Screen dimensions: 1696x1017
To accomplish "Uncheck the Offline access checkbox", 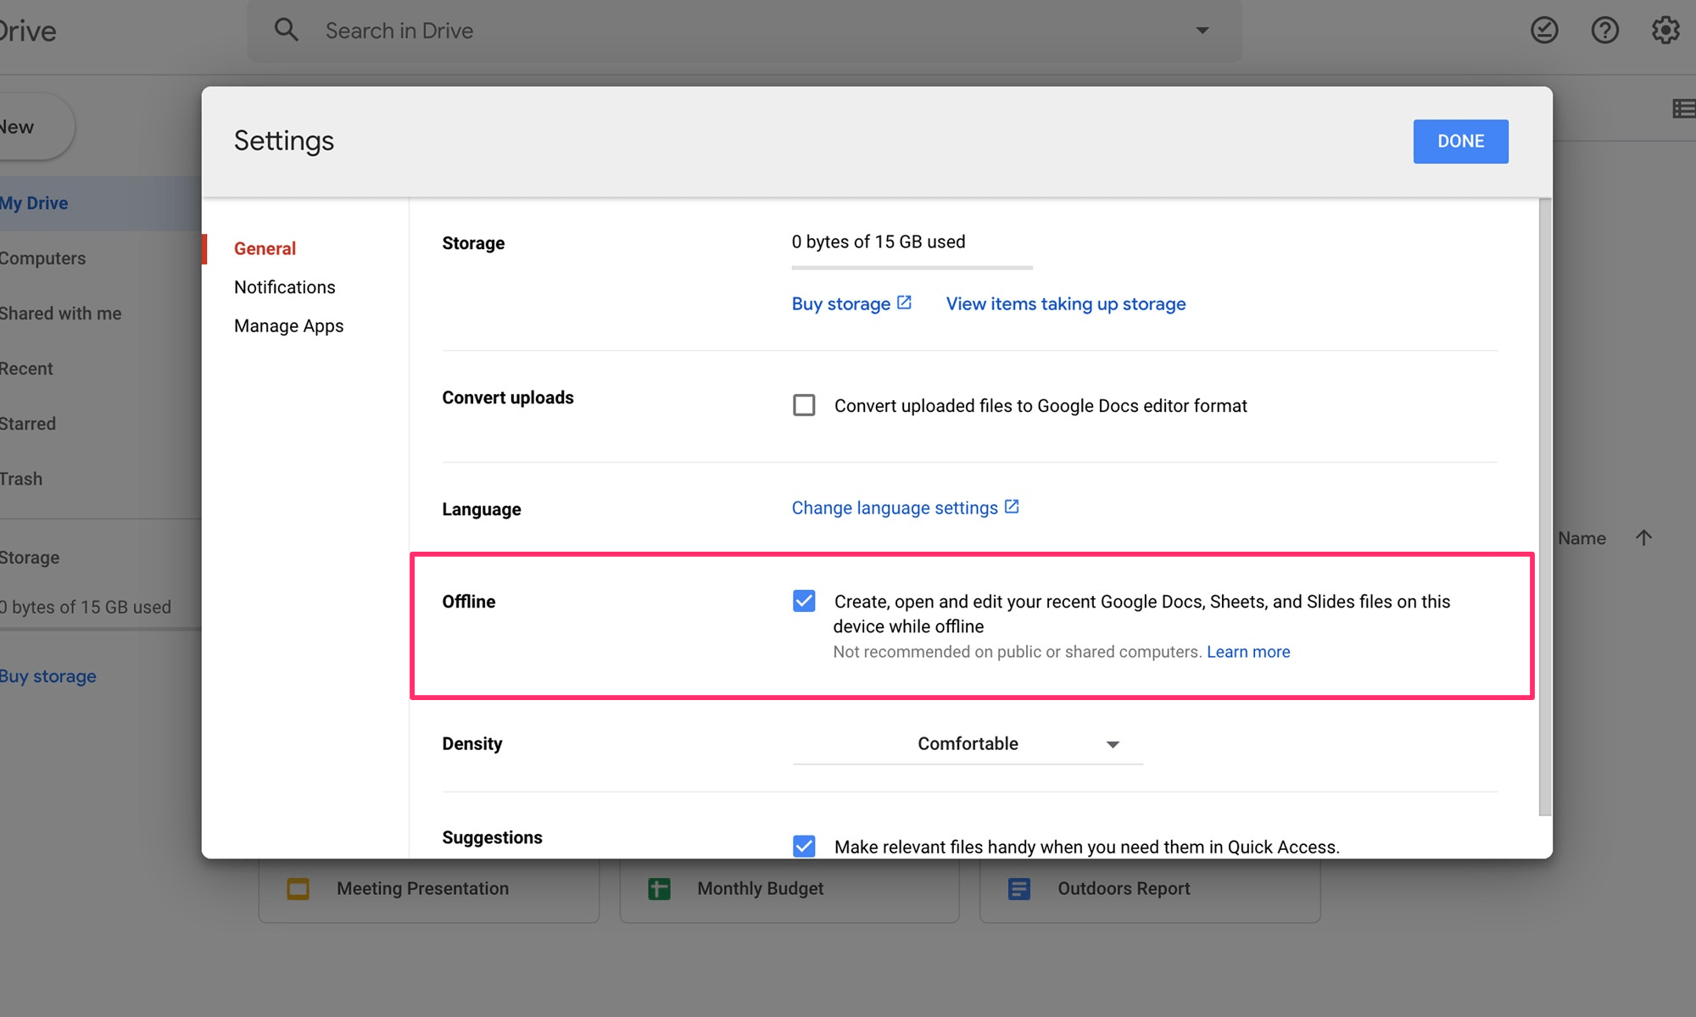I will [x=804, y=602].
